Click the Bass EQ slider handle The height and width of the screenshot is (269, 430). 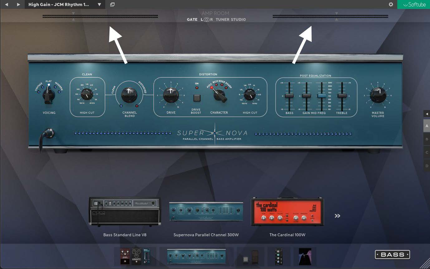pyautogui.click(x=289, y=96)
